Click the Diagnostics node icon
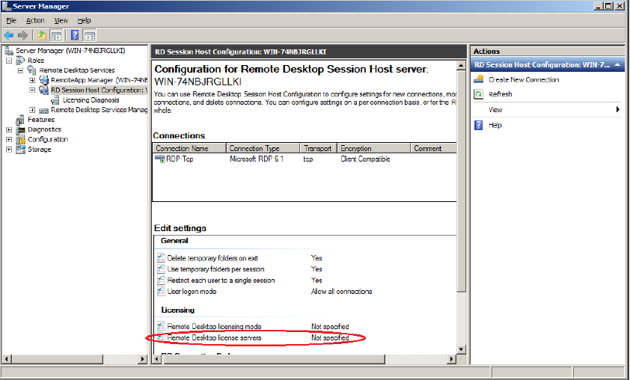Viewport: 630px width, 380px height. [x=20, y=129]
